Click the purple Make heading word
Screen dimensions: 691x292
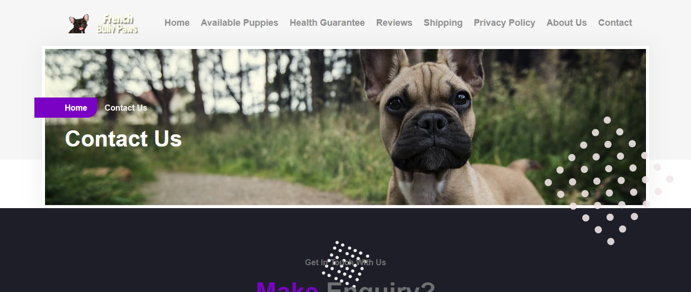point(287,287)
